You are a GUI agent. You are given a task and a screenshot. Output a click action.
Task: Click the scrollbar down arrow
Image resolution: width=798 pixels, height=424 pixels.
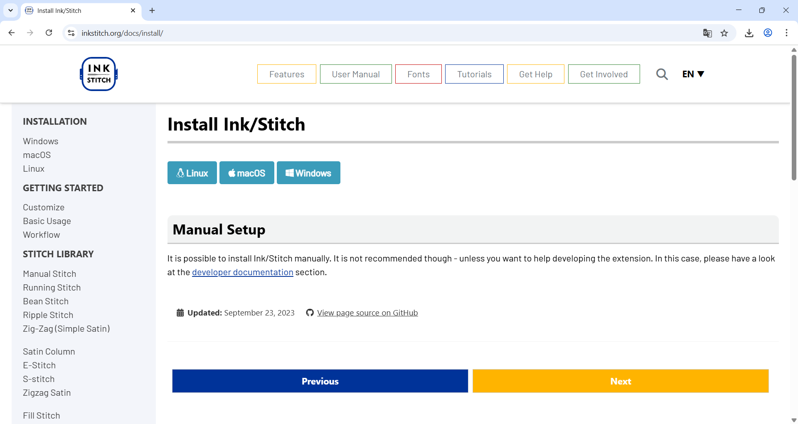[x=794, y=420]
